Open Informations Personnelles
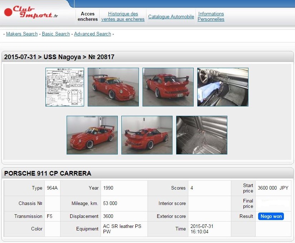Image resolution: width=295 pixels, height=243 pixels. click(x=211, y=16)
